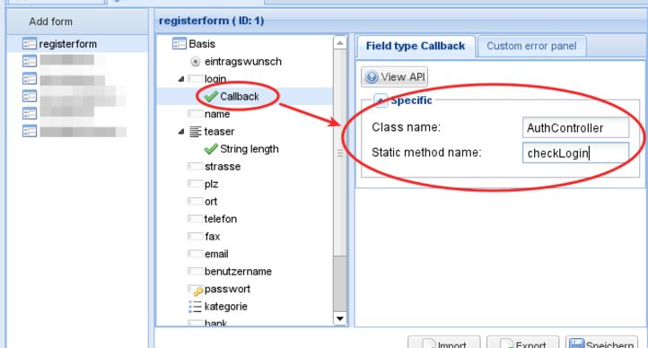
Task: Select the ort field tree item
Action: [211, 202]
